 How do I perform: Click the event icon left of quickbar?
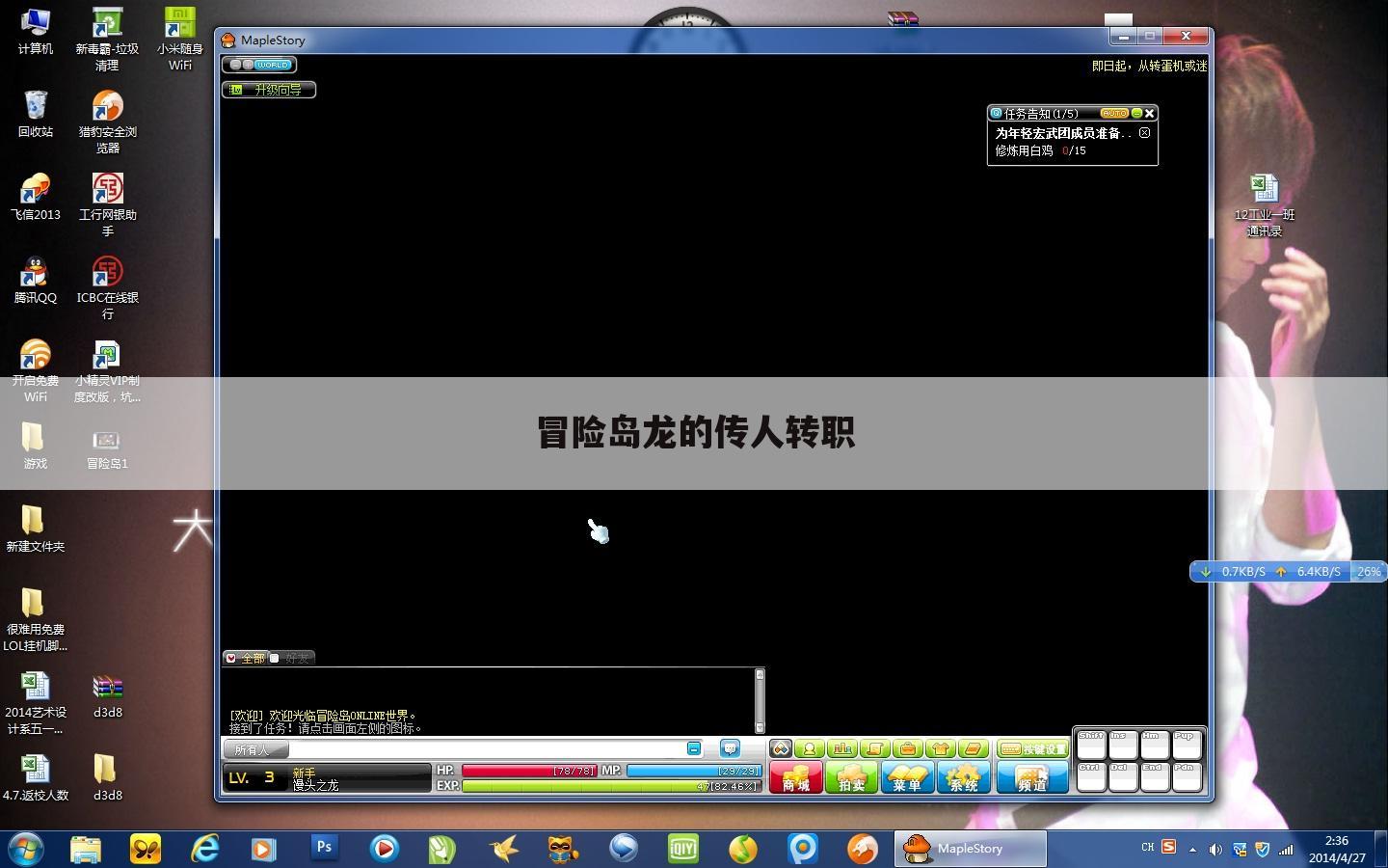coord(781,749)
